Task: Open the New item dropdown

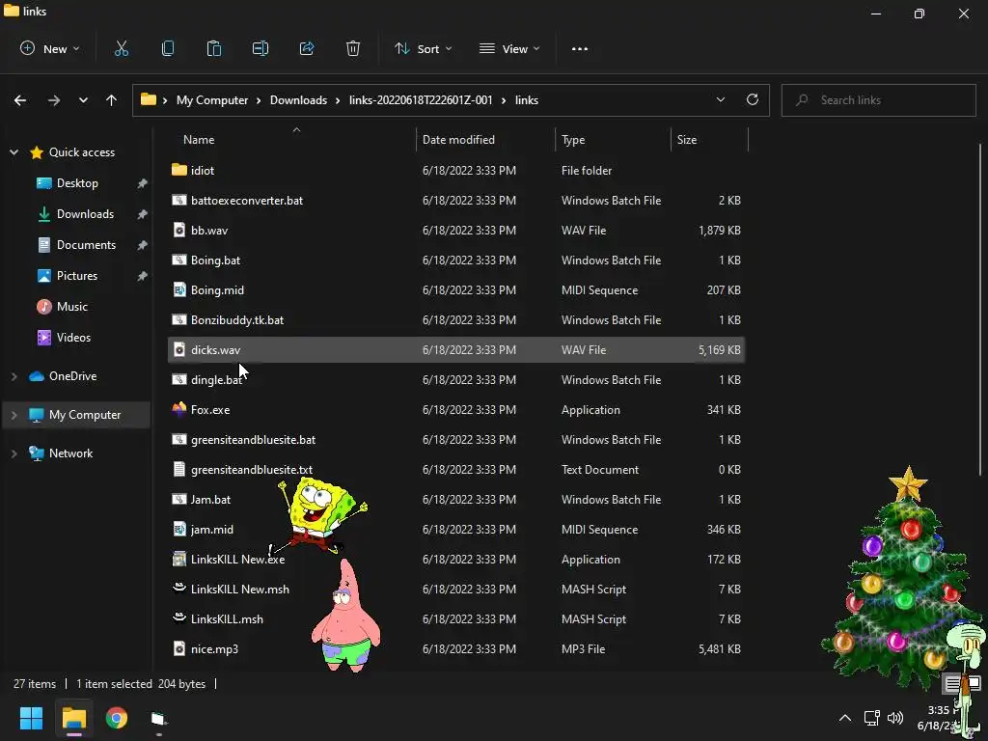Action: coord(50,48)
